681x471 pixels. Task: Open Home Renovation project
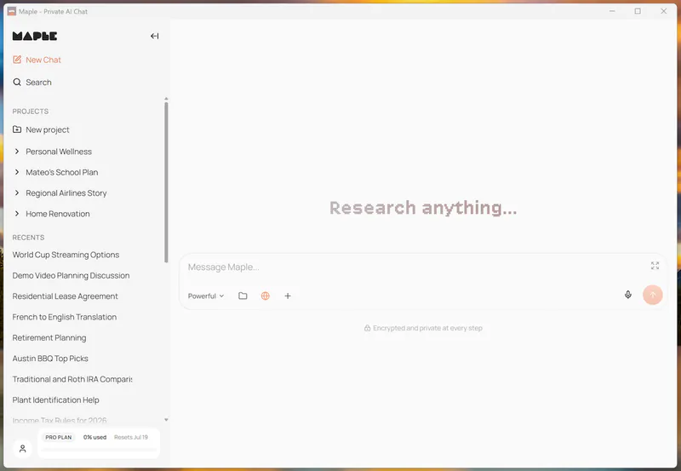click(x=58, y=214)
